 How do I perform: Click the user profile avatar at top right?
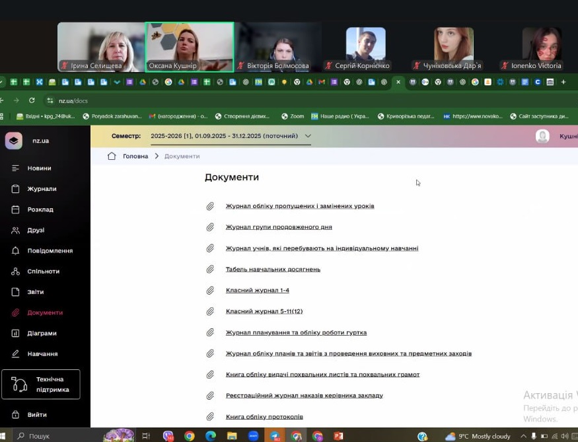(x=542, y=136)
